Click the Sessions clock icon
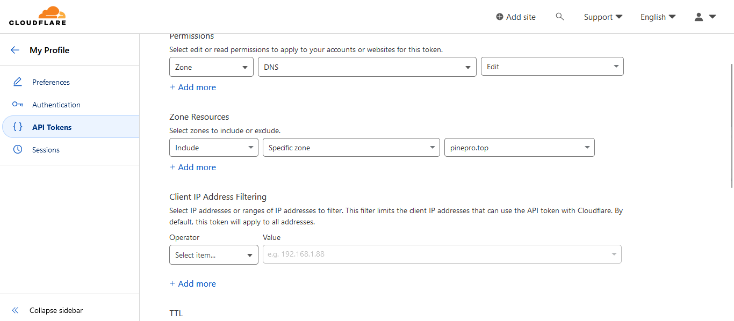 coord(18,150)
